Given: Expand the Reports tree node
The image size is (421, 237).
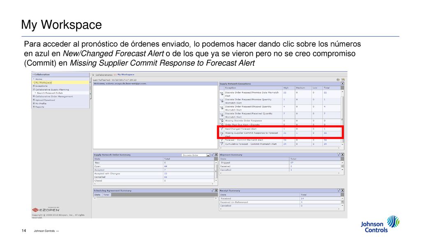Looking at the screenshot, I should 34,107.
